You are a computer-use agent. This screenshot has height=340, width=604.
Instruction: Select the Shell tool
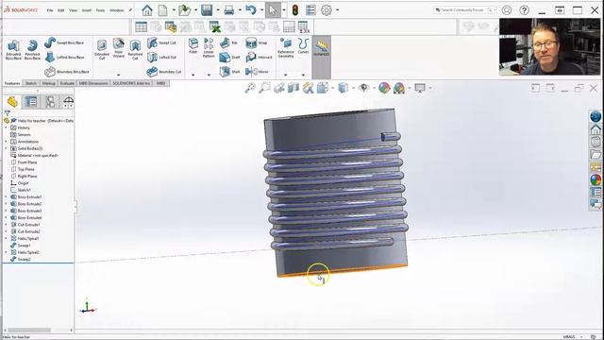229,72
